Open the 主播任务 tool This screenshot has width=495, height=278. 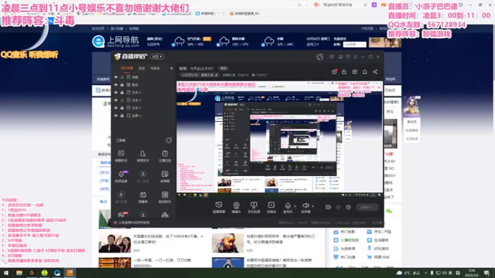(x=165, y=156)
